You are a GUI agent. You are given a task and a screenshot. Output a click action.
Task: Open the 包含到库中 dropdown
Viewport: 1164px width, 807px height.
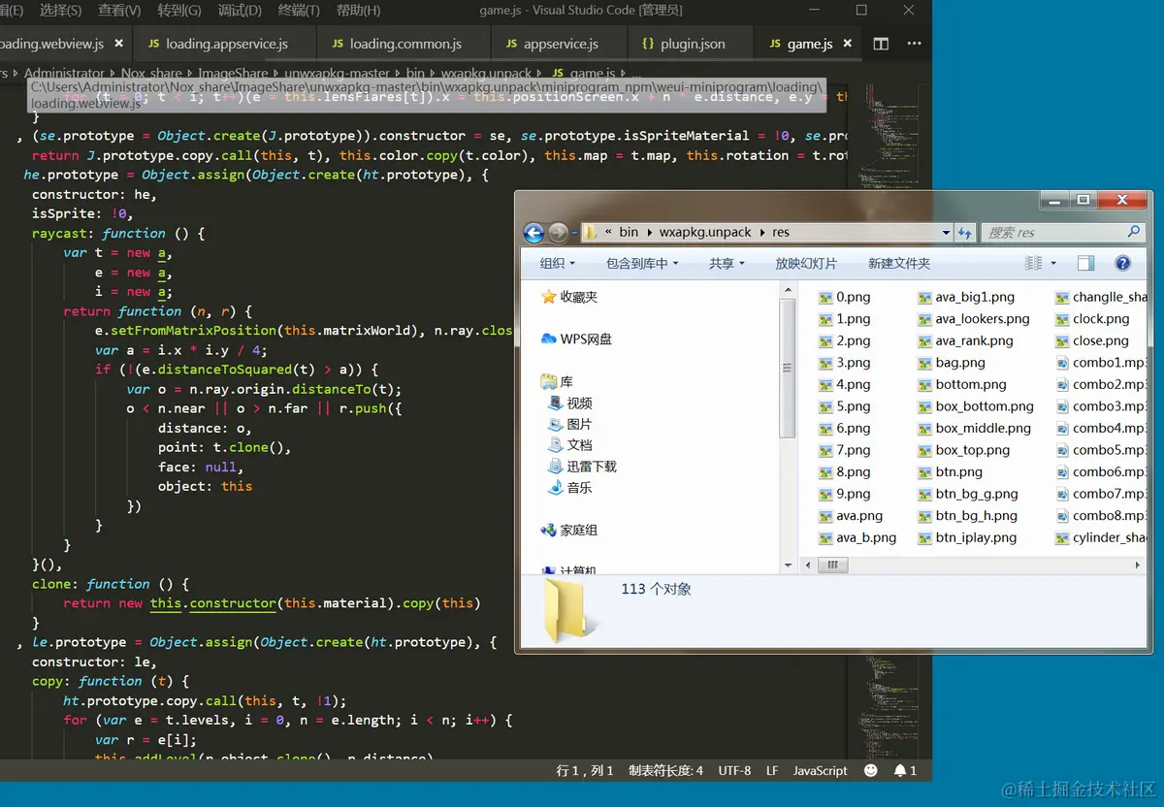pyautogui.click(x=642, y=263)
